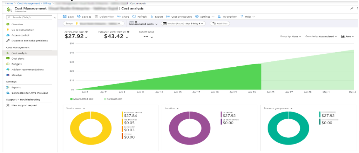The height and width of the screenshot is (153, 359).
Task: Expand the $27.92 actual cost chevron
Action: [x=86, y=37]
